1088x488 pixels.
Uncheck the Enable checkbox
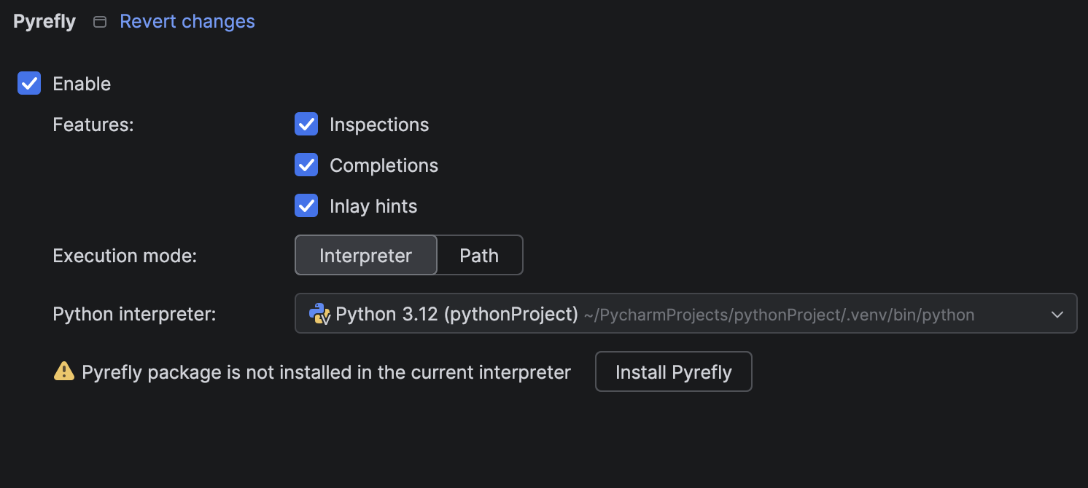29,83
